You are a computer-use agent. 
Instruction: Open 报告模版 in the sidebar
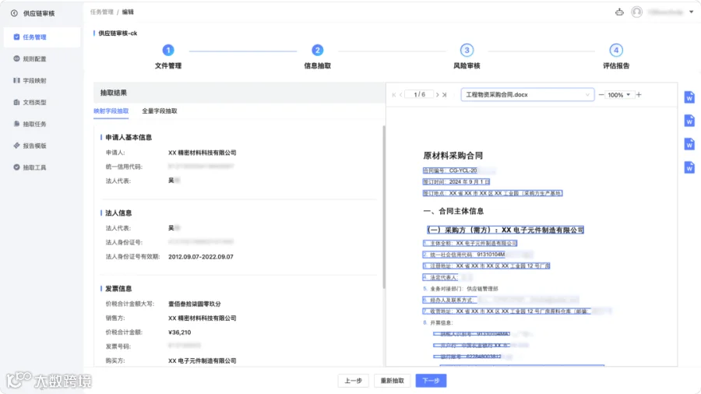click(x=42, y=146)
